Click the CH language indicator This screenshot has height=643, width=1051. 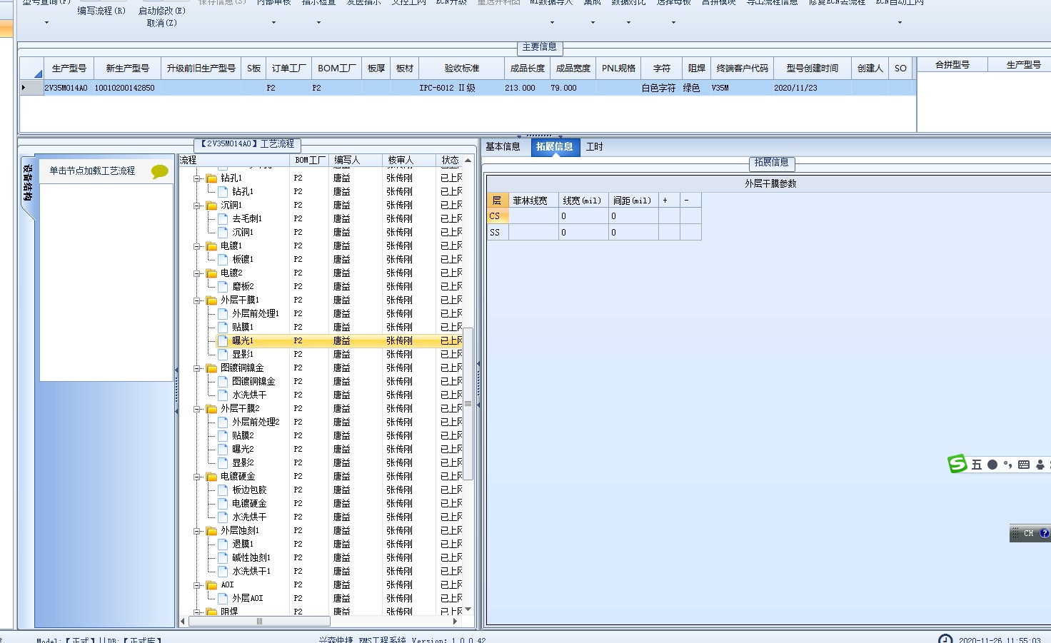(x=1028, y=533)
